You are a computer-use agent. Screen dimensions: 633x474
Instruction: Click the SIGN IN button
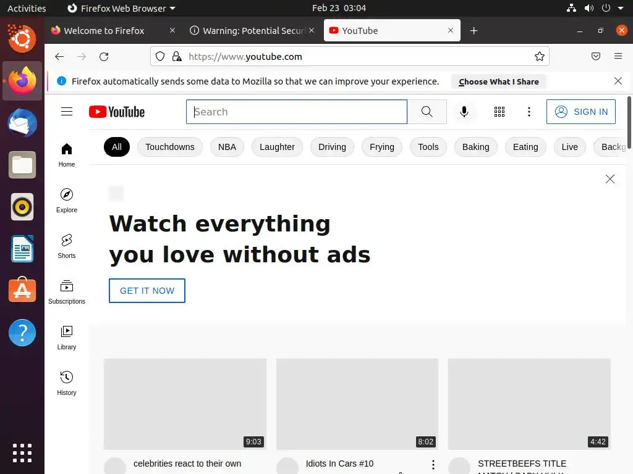[x=581, y=112]
